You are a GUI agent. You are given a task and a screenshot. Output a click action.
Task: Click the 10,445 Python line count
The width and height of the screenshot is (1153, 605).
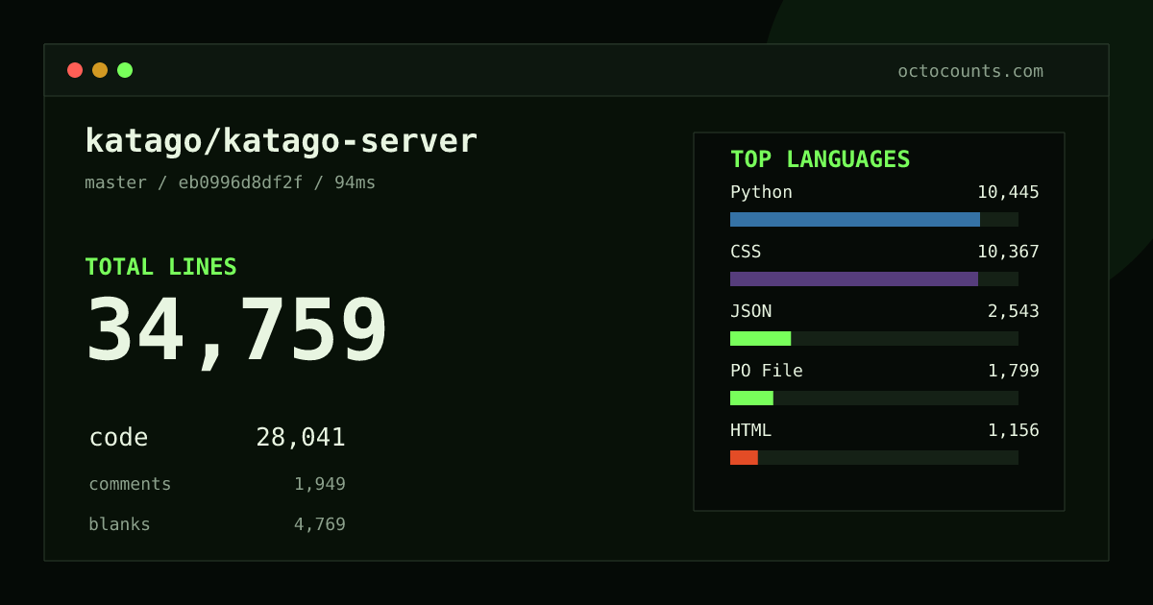pos(1008,192)
